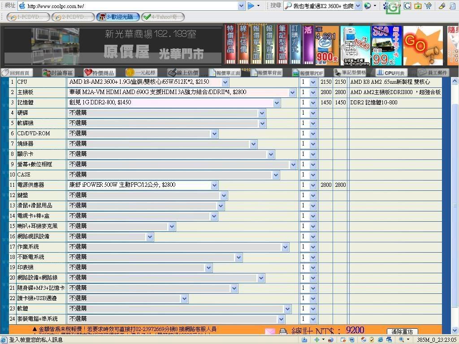Click the find-in-page magnifier icon
Screen dimensions: 459x344
[453, 5]
